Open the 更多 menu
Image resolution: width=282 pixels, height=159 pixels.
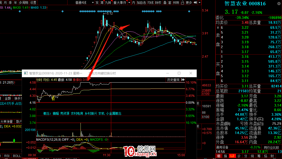click(x=189, y=3)
